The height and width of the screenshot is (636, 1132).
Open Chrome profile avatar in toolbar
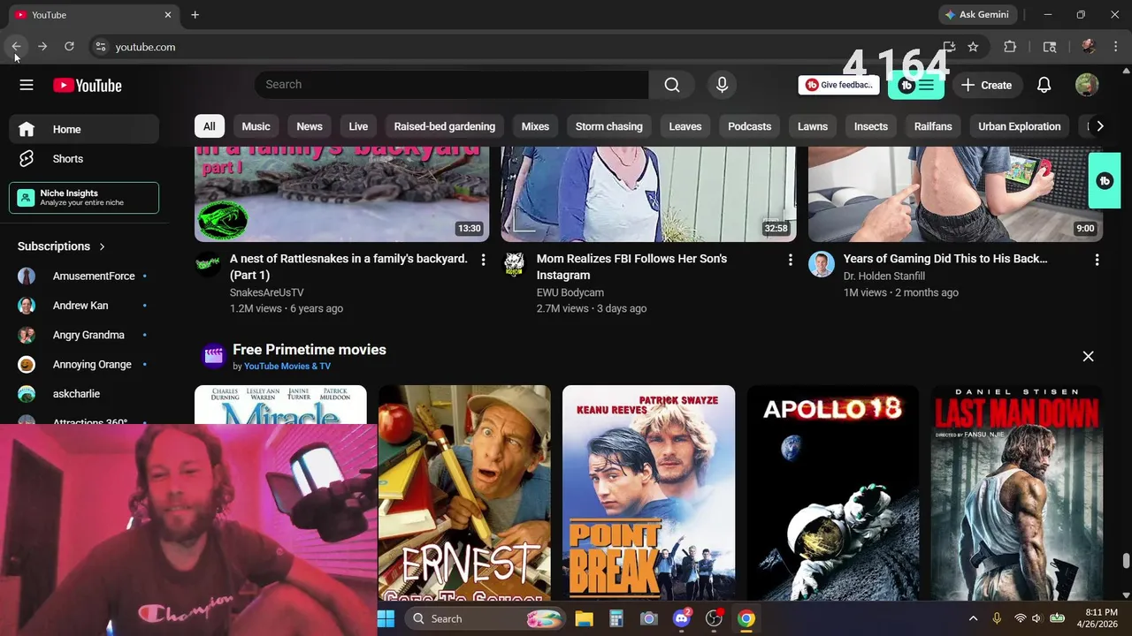(x=1089, y=47)
